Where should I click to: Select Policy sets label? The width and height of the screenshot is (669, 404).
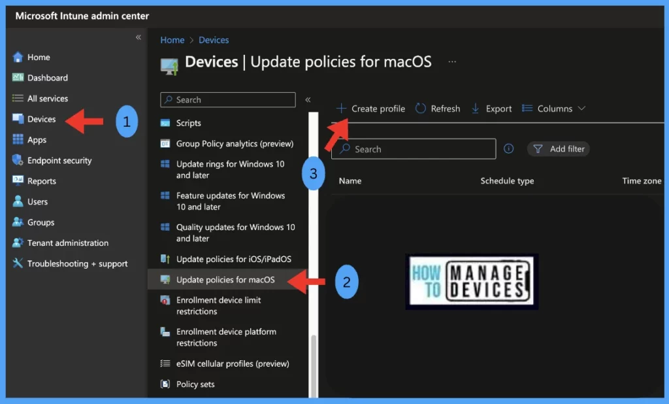(195, 384)
